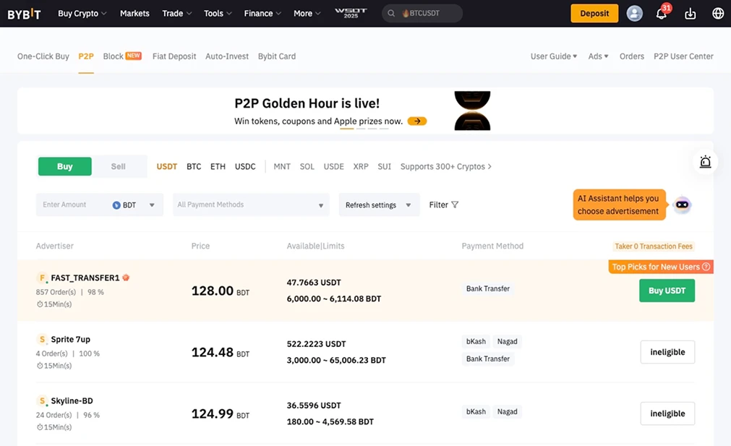
Task: Open the Bybit Card tab
Action: click(277, 56)
